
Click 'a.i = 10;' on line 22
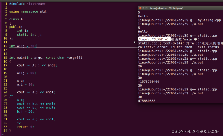coord(25,85)
